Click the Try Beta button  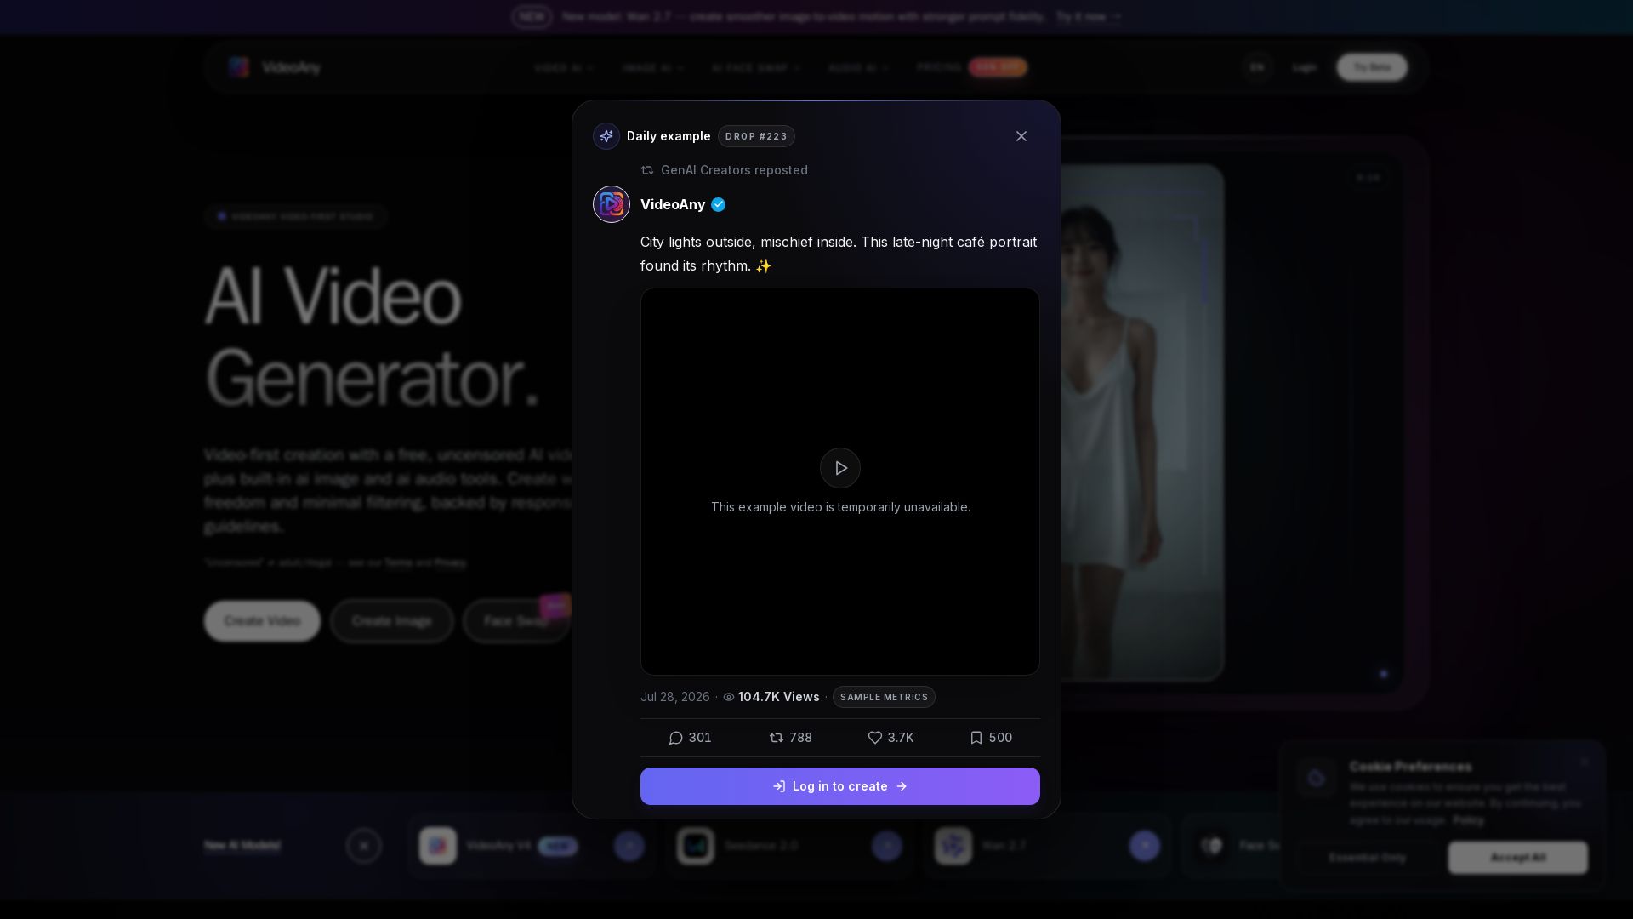1372,67
